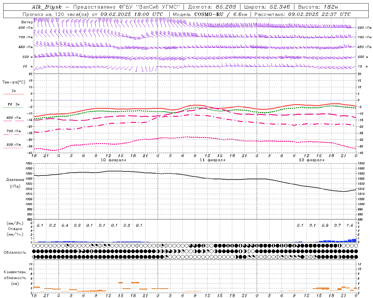373x298 pixels.
Task: Click the 'Td 2м' dew point legend entry
Action: (x=13, y=104)
